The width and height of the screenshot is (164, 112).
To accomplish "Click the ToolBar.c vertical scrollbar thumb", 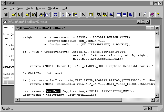I will click(157, 47).
